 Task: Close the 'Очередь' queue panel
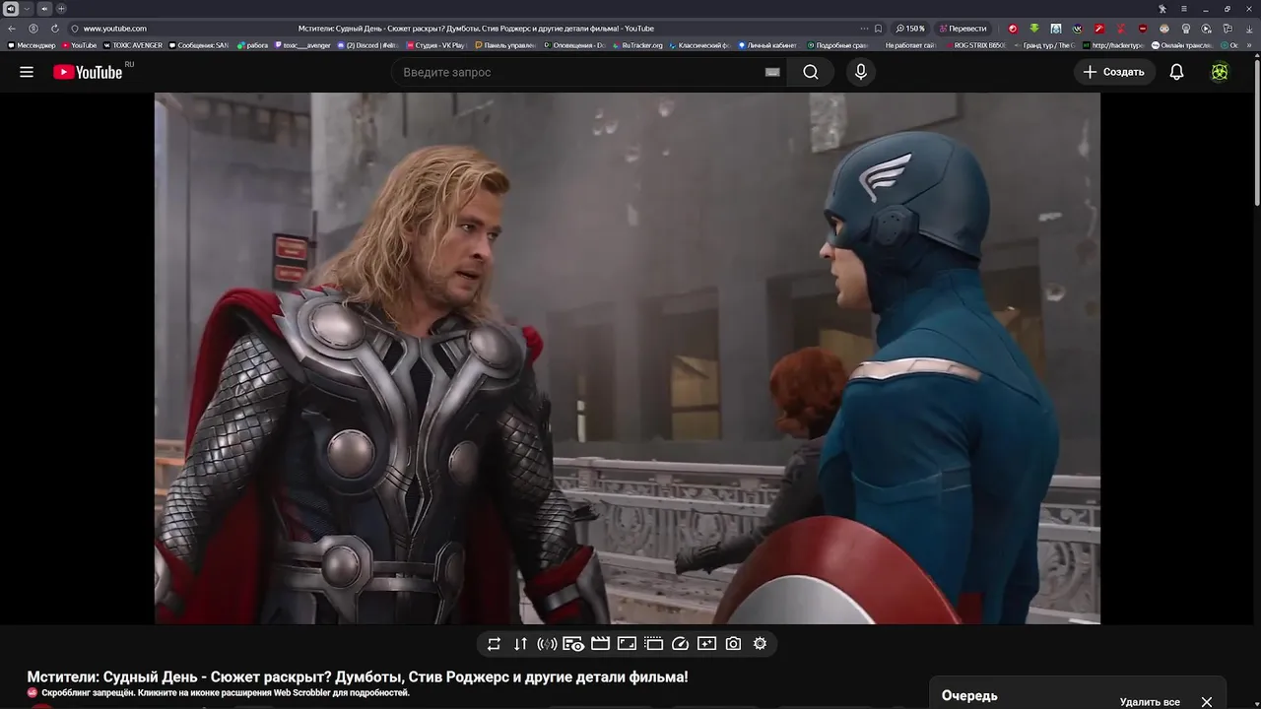pyautogui.click(x=1206, y=702)
